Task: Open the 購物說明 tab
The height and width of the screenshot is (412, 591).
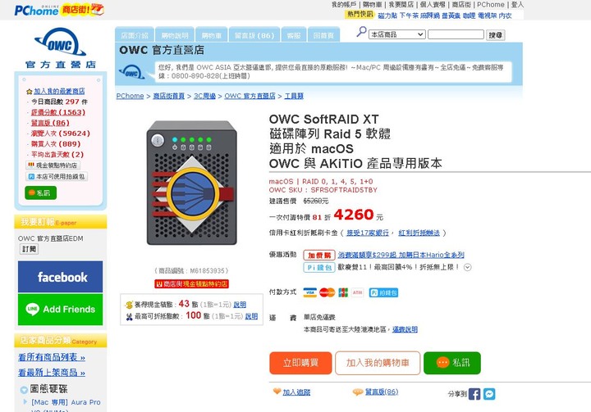Action: (175, 35)
